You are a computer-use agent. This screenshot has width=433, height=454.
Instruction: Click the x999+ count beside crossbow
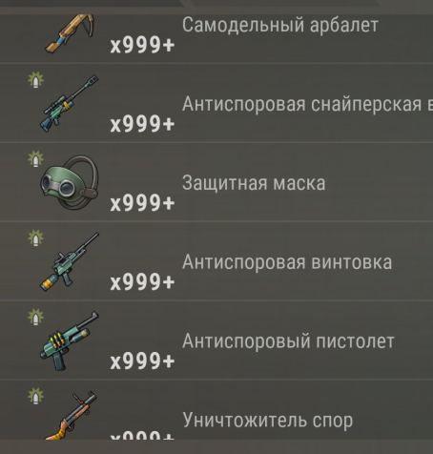point(142,45)
